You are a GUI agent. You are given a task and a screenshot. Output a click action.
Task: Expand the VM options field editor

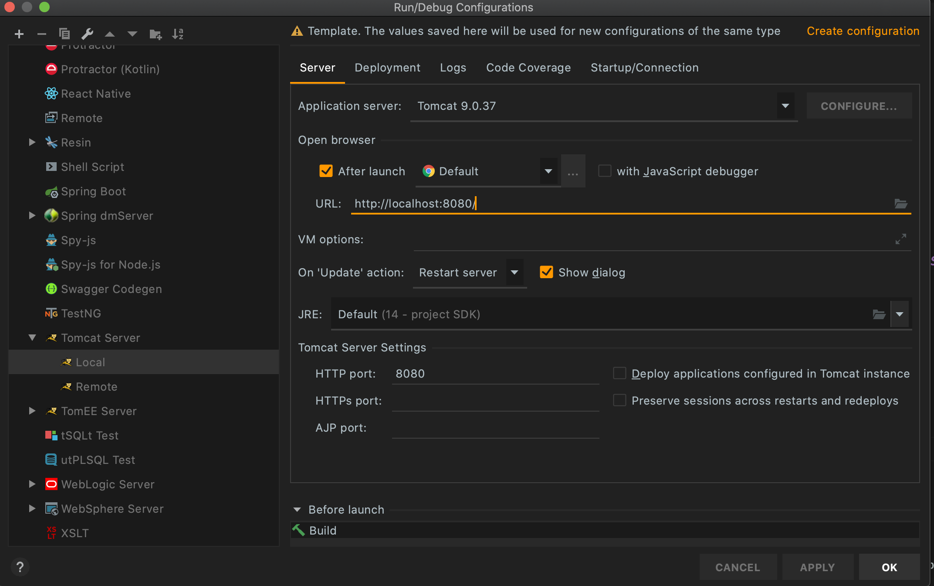click(900, 239)
